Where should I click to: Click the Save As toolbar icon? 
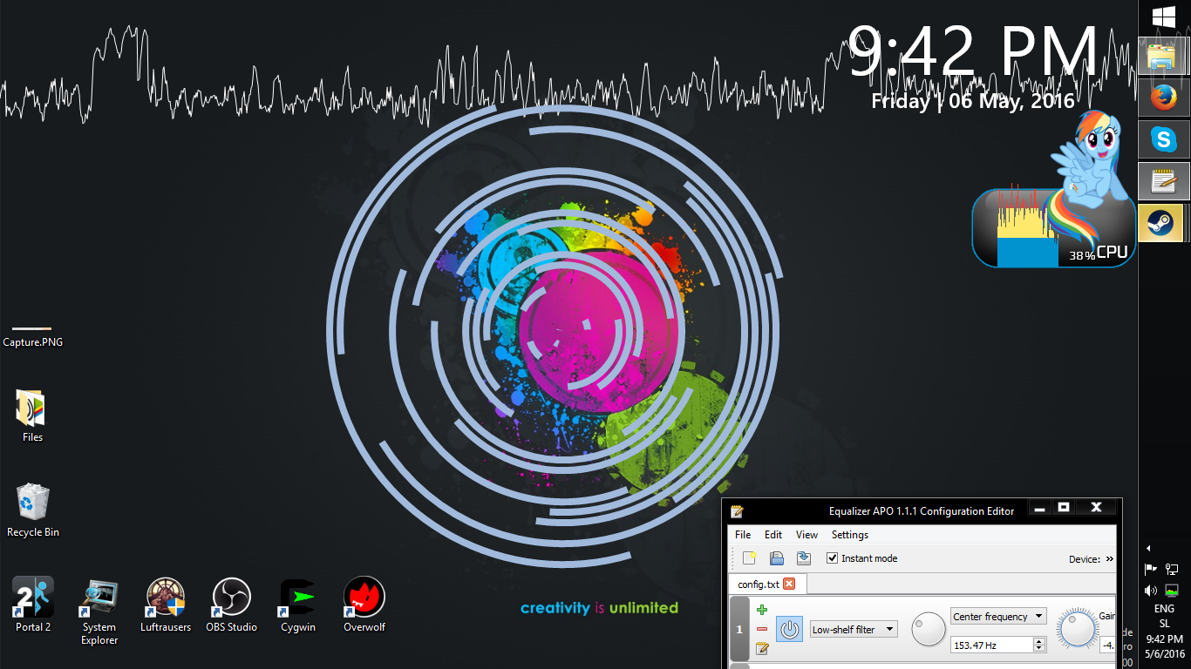tap(804, 558)
